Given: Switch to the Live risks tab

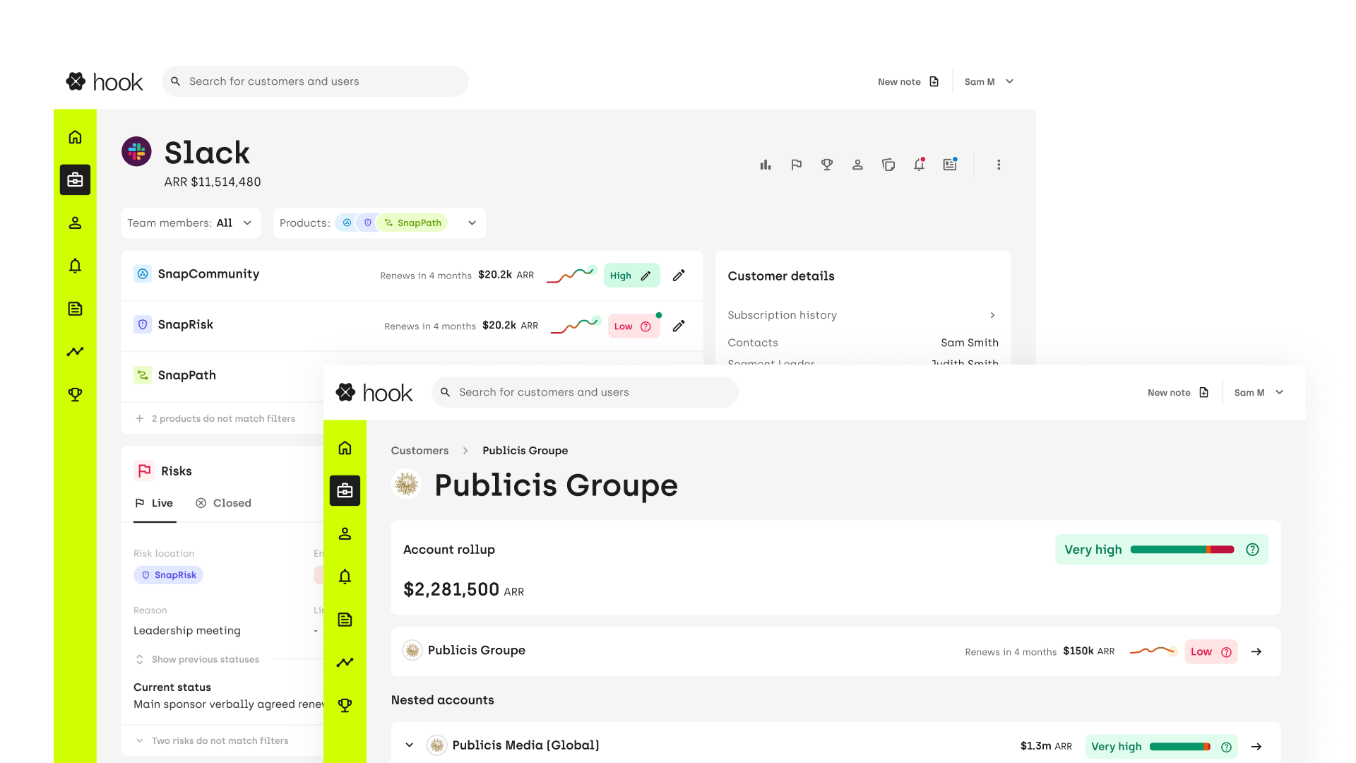Looking at the screenshot, I should click(x=154, y=503).
